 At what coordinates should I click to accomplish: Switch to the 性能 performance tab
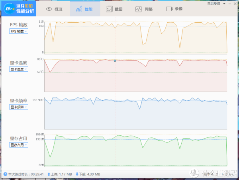85,9
